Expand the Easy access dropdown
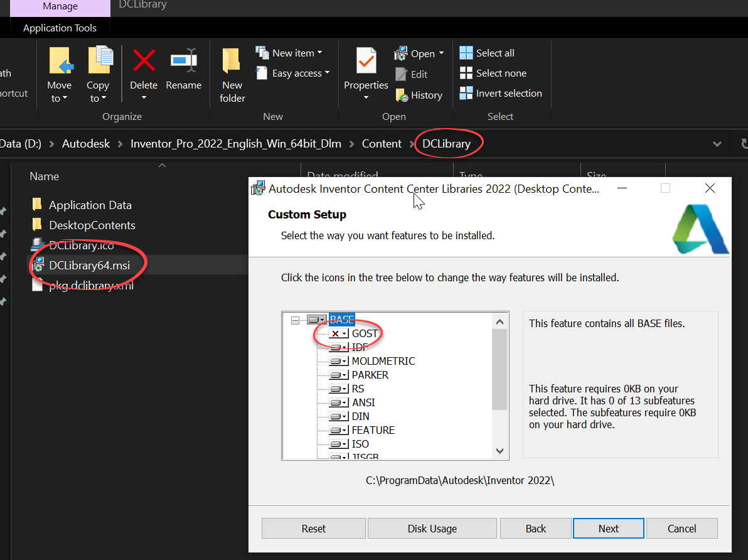This screenshot has width=748, height=560. (x=328, y=73)
